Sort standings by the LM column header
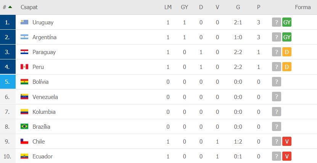This screenshot has height=163, width=317. (168, 7)
